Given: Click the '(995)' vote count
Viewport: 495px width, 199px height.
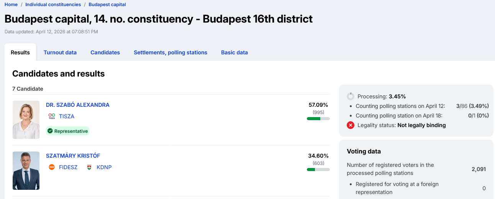Looking at the screenshot, I should [318, 112].
